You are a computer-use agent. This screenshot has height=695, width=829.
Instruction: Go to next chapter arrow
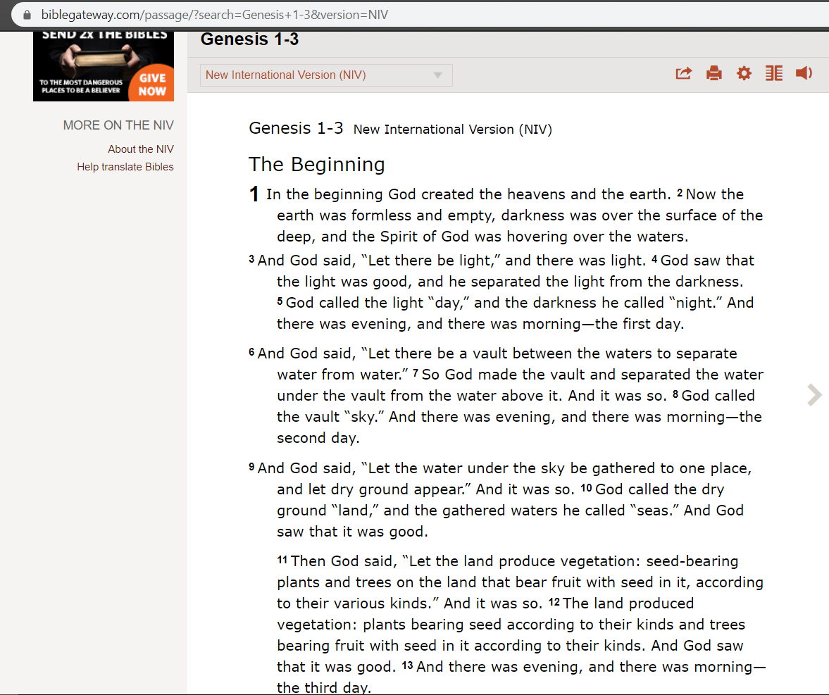point(815,395)
